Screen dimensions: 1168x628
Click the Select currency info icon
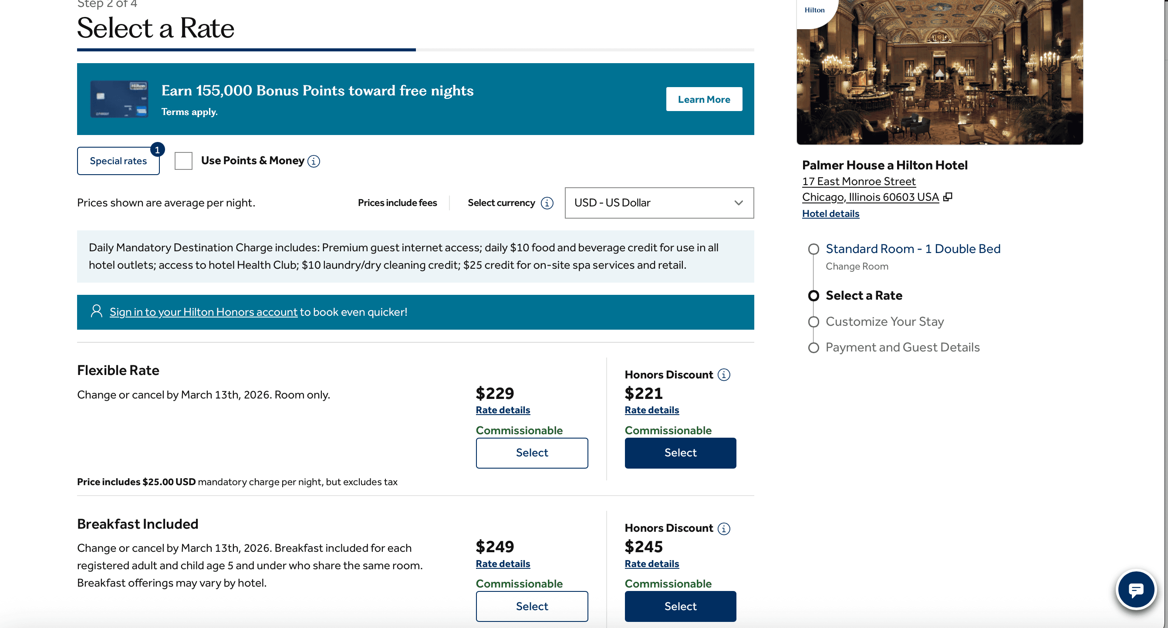[547, 203]
